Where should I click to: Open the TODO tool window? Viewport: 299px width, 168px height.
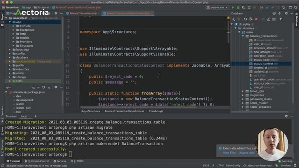click(77, 161)
